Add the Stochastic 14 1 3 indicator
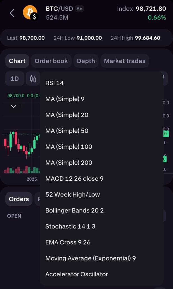Viewport: 173px width, 289px height. tap(68, 226)
